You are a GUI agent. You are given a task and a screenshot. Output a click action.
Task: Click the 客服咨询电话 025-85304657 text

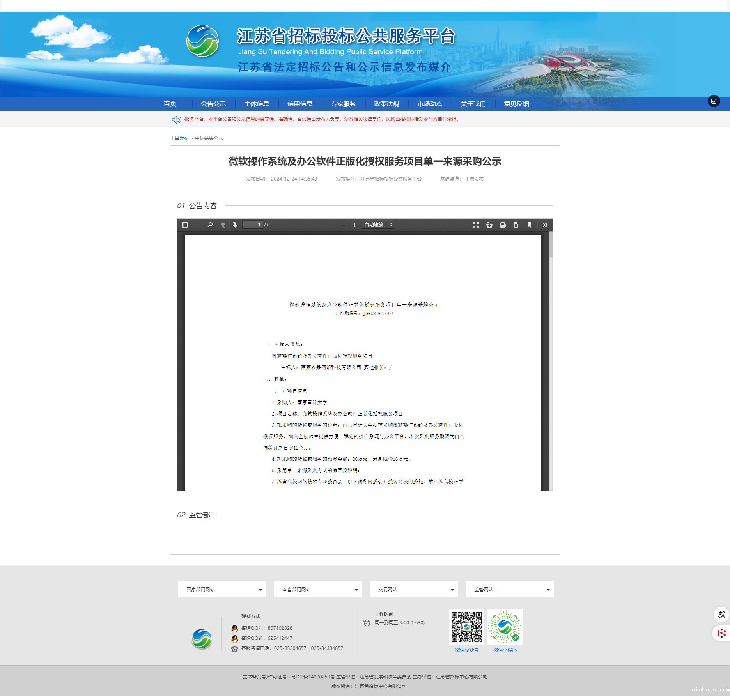pyautogui.click(x=292, y=648)
